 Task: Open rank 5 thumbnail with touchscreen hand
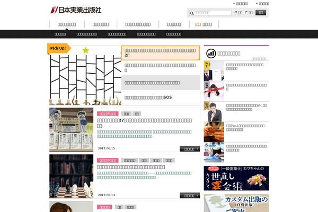click(x=214, y=152)
